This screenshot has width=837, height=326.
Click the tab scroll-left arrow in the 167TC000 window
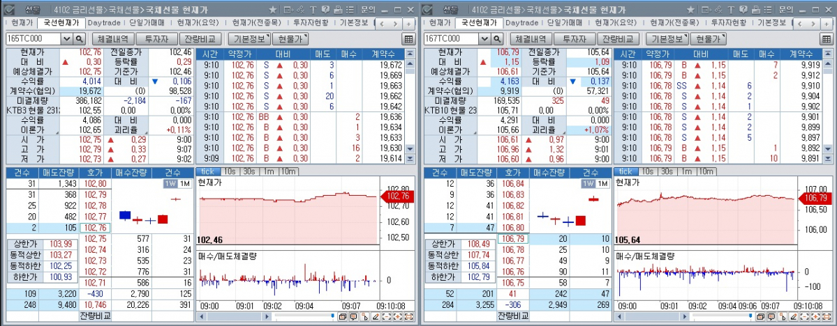(x=801, y=24)
